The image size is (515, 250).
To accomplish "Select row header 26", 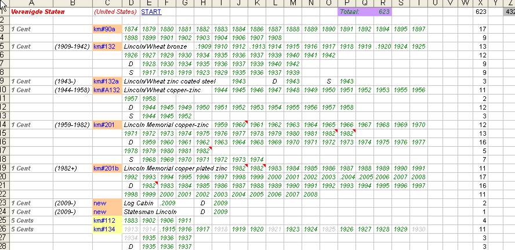I will [5, 229].
